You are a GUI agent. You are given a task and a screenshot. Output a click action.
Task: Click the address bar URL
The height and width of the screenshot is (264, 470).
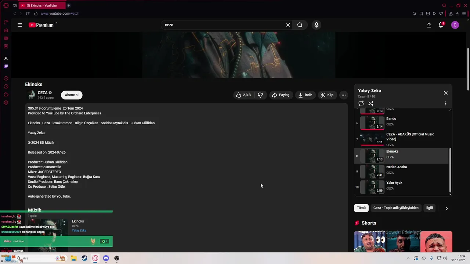point(60,14)
